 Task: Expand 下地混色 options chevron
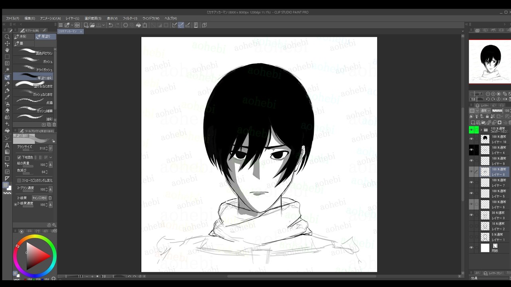[51, 157]
